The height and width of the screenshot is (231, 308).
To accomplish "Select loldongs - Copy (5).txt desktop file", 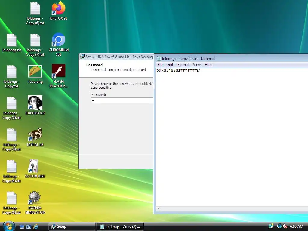I will pos(12,203).
